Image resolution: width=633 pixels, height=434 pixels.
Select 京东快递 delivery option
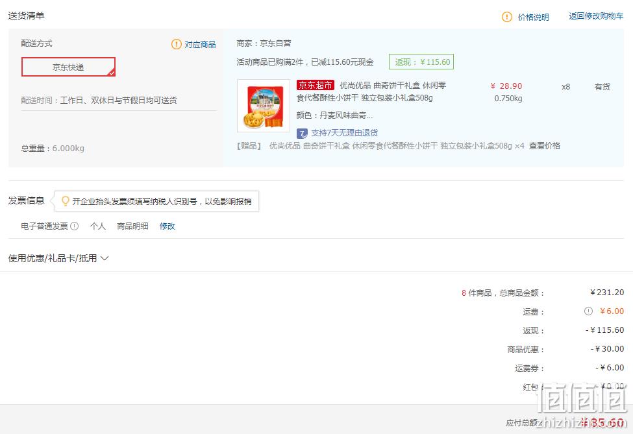(68, 67)
